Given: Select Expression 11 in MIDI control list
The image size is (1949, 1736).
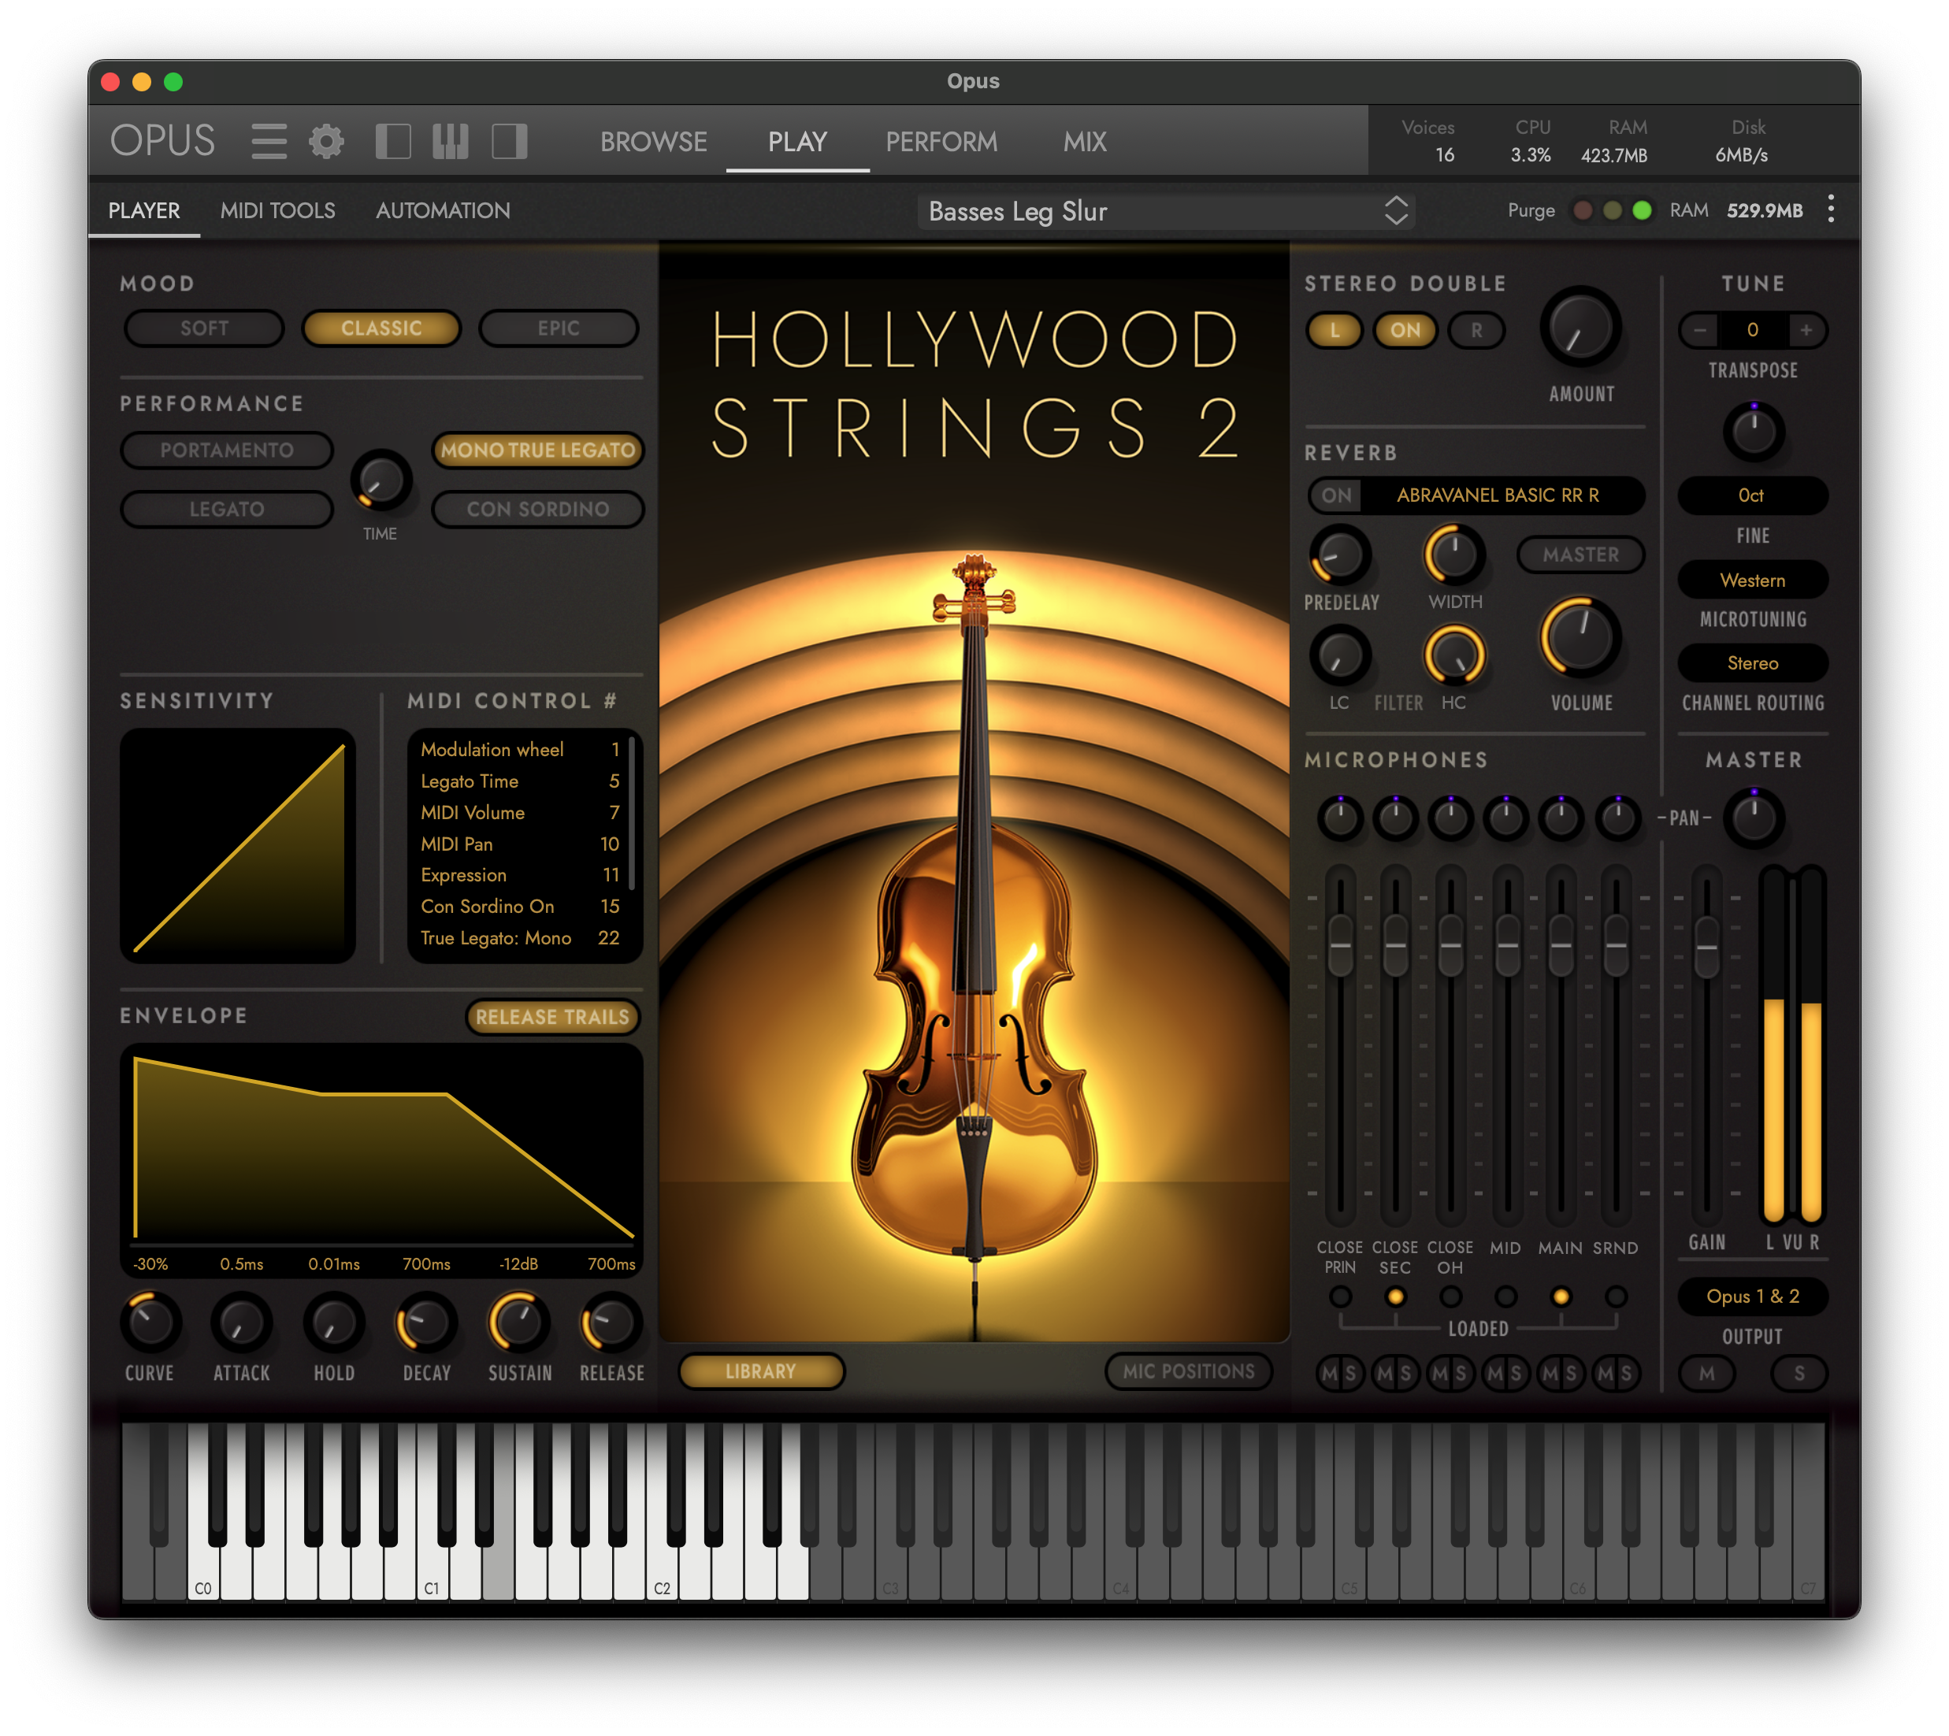Looking at the screenshot, I should point(520,874).
